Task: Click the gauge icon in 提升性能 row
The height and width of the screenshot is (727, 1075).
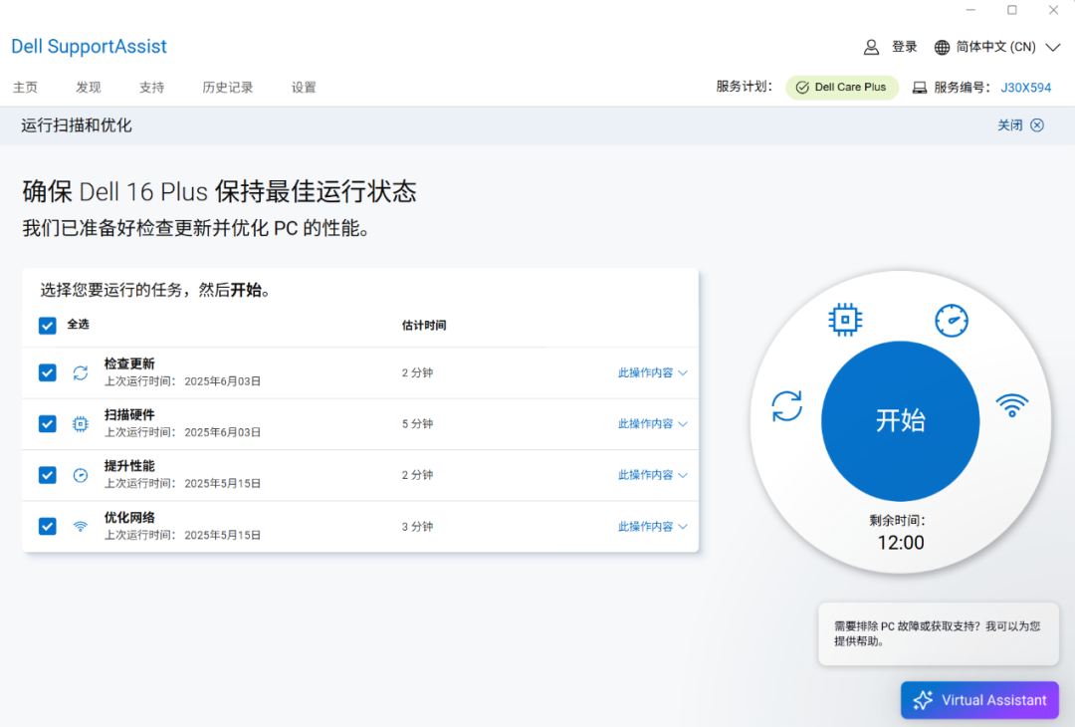Action: pyautogui.click(x=81, y=475)
